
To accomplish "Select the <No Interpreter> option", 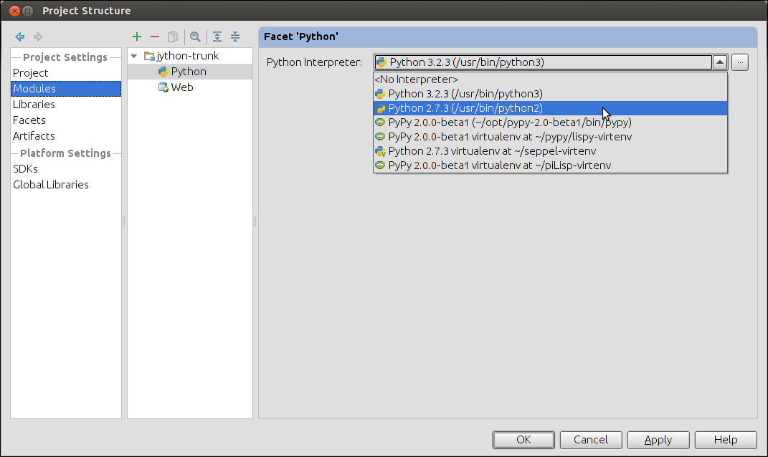I will point(416,80).
